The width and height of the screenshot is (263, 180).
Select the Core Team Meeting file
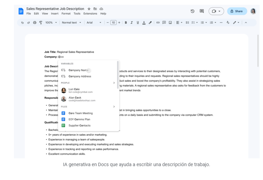pyautogui.click(x=89, y=113)
